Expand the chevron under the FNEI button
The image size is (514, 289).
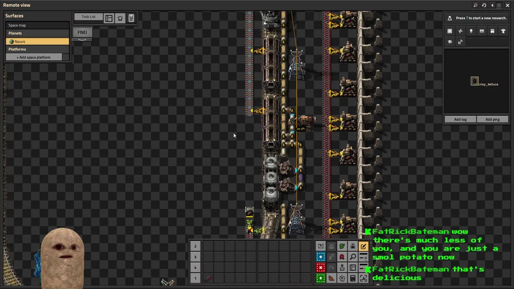(82, 39)
